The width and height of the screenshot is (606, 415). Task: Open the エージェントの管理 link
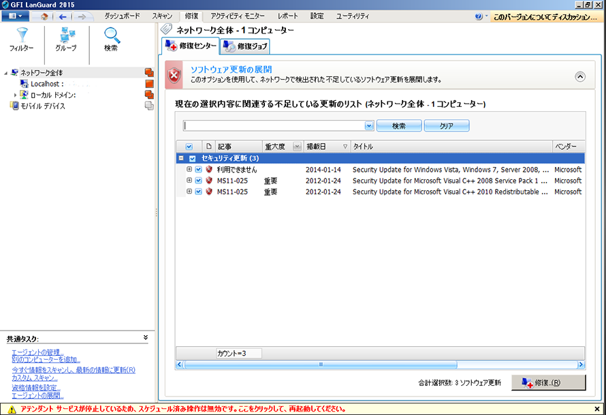(x=37, y=352)
